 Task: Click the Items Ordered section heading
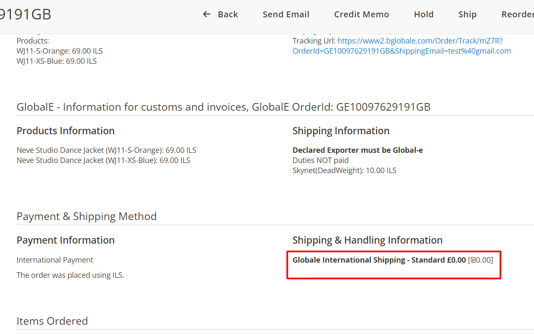click(52, 321)
